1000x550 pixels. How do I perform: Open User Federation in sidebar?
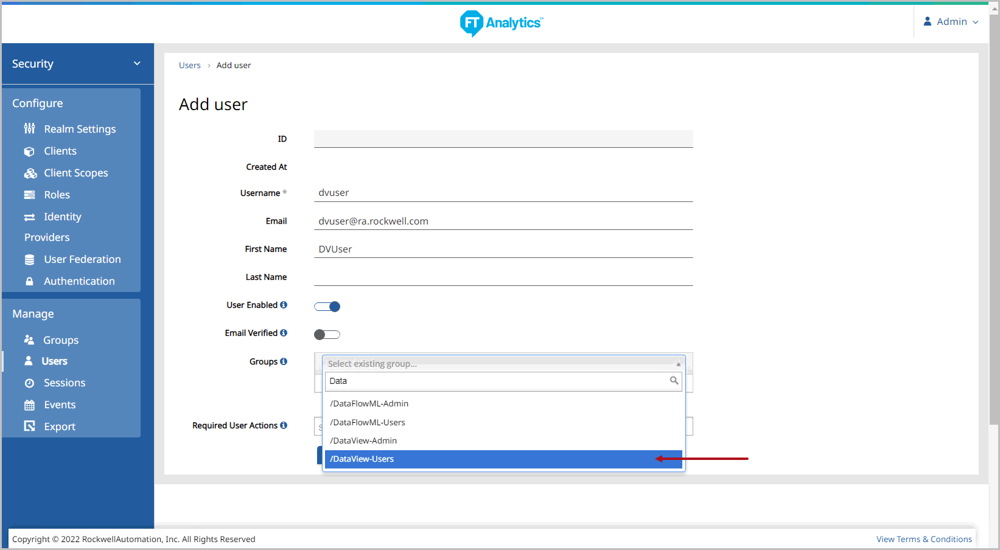82,259
